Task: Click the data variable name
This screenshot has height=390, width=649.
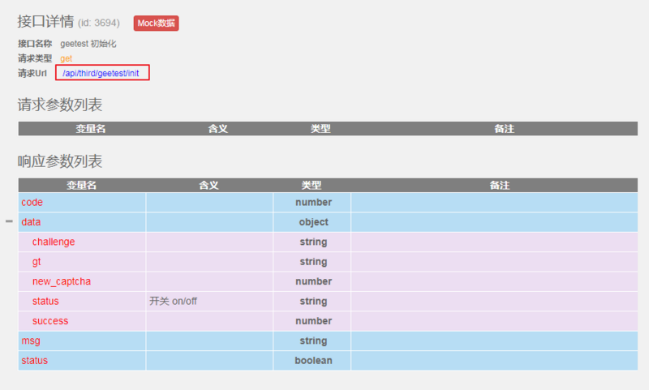Action: (x=32, y=221)
